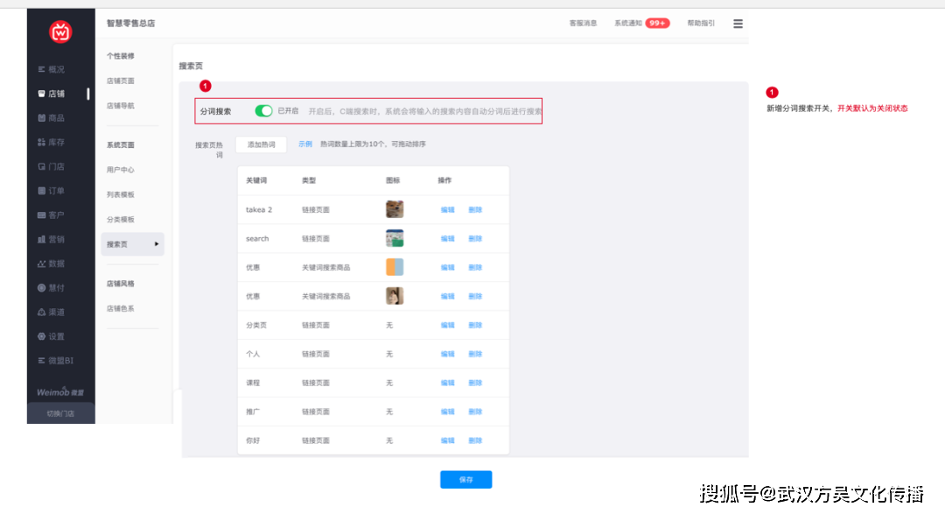
Task: Click the 类型 column header
Action: click(309, 180)
